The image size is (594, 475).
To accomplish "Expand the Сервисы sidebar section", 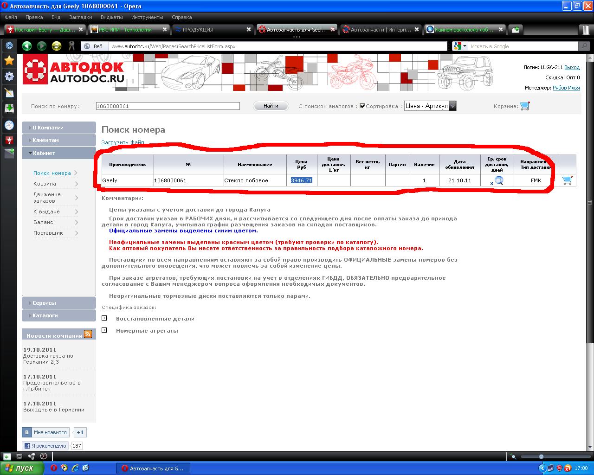I will [59, 303].
